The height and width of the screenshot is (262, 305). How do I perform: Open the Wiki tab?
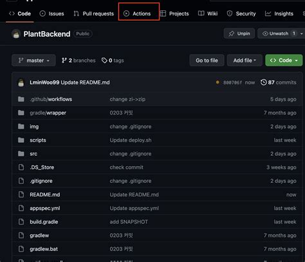208,14
